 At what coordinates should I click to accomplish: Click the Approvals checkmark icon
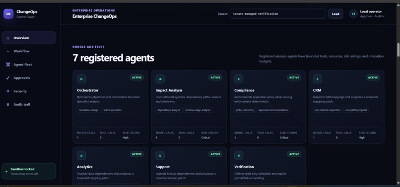pos(8,78)
